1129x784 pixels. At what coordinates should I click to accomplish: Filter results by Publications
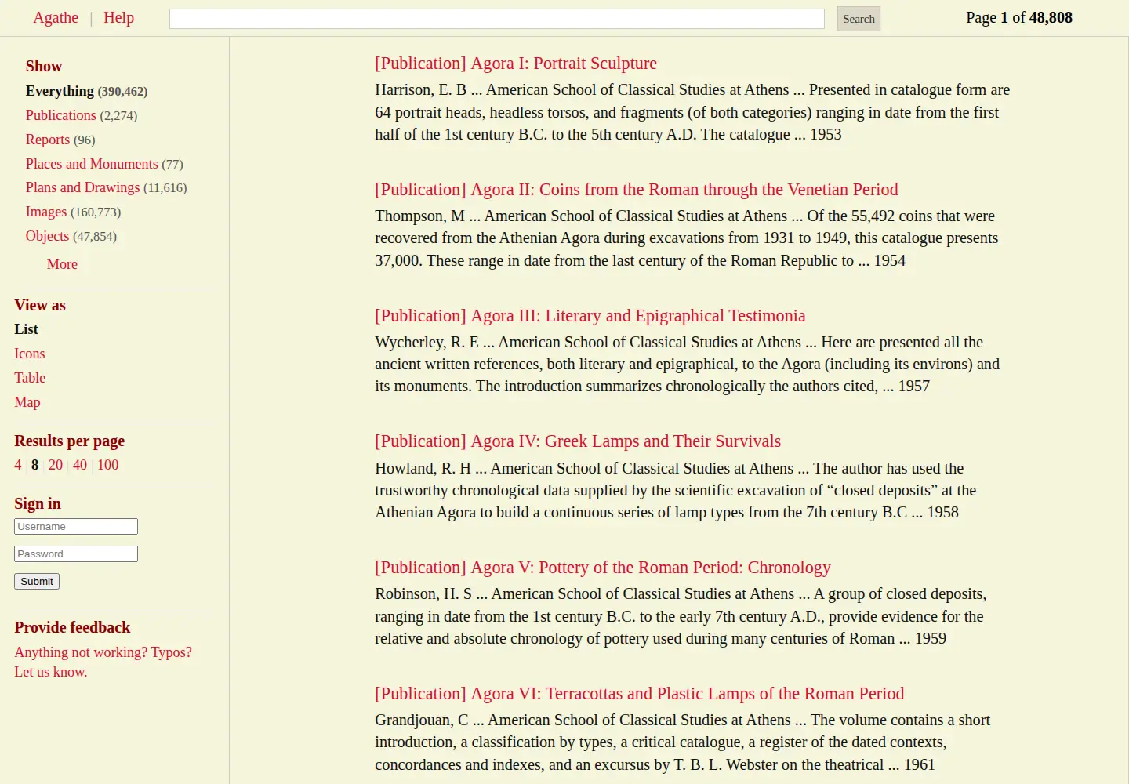point(60,115)
